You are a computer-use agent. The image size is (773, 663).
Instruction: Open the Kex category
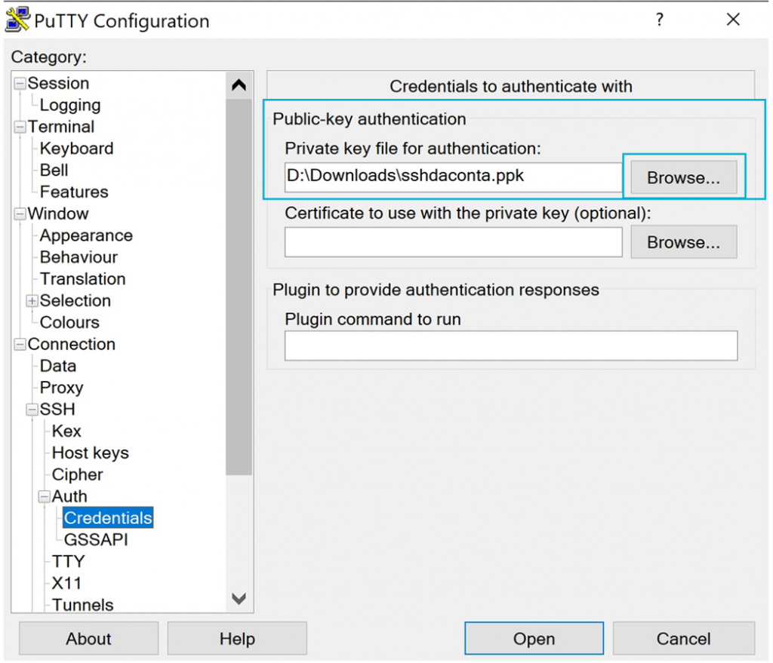pyautogui.click(x=66, y=431)
